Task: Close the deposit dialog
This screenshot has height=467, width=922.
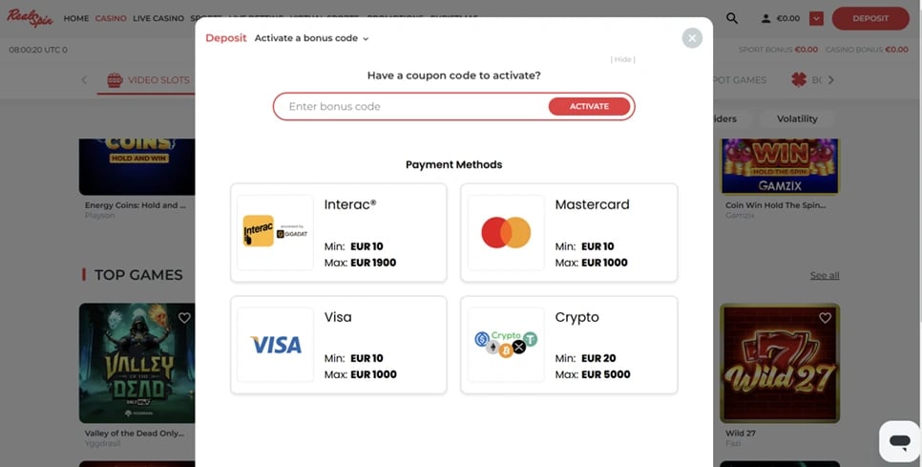Action: (x=692, y=38)
